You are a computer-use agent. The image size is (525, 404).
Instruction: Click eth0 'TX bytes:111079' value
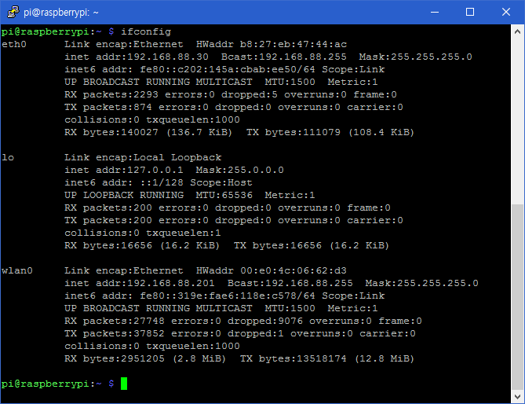click(293, 132)
